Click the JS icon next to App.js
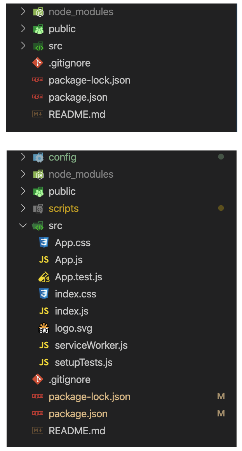Image resolution: width=242 pixels, height=451 pixels. coord(44,260)
